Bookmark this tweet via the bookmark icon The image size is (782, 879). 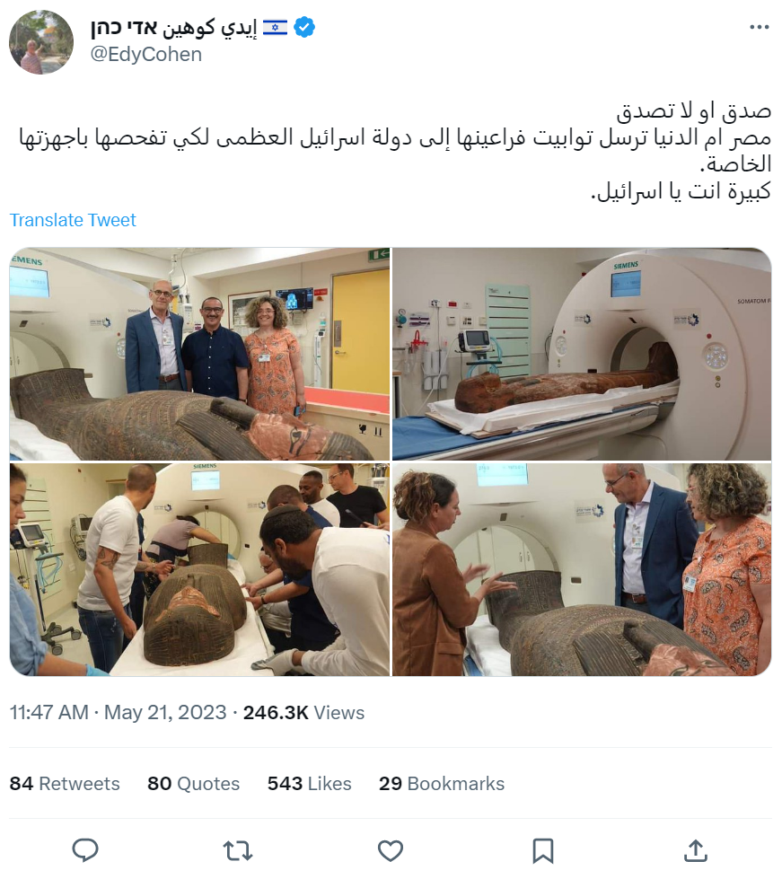coord(542,850)
